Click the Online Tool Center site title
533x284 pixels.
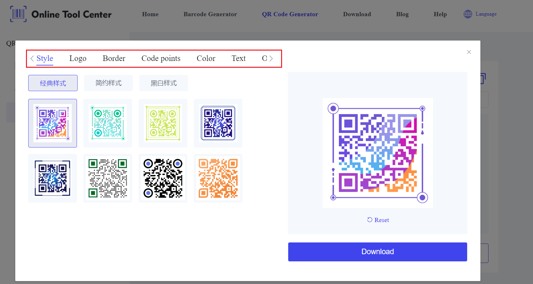(71, 14)
